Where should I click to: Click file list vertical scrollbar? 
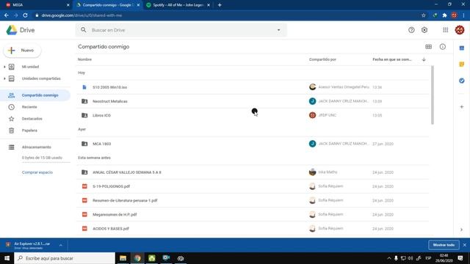click(433, 95)
